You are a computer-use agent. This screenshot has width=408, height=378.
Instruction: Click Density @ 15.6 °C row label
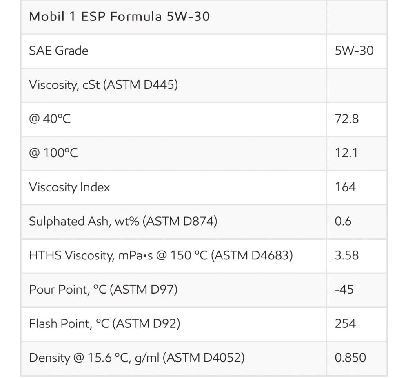click(137, 358)
